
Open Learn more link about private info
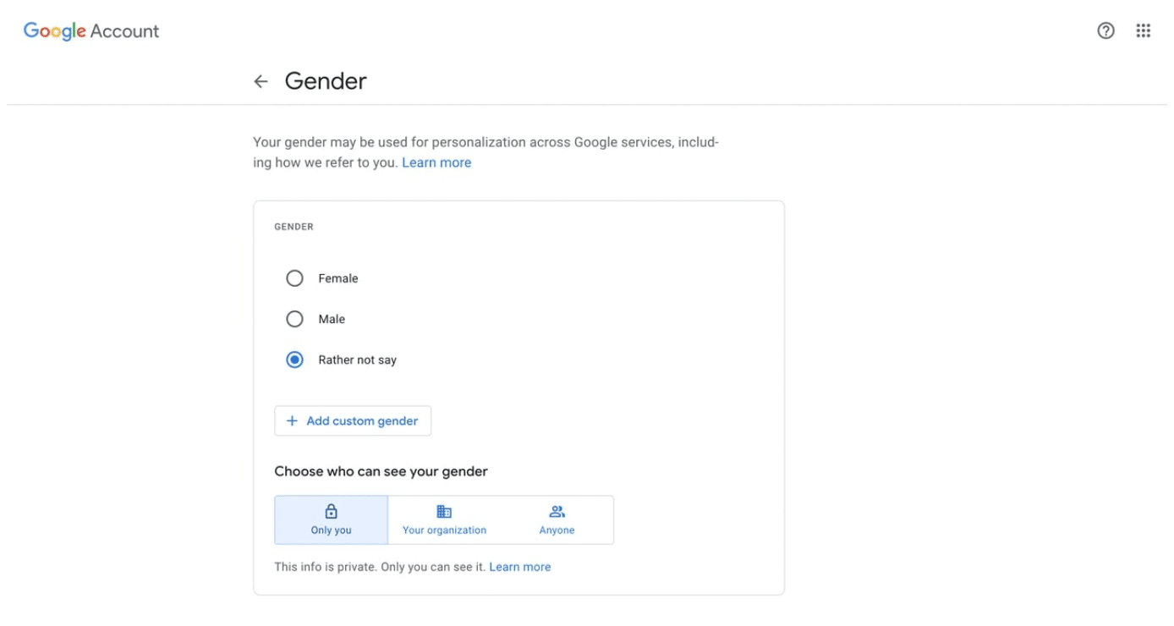pos(519,567)
